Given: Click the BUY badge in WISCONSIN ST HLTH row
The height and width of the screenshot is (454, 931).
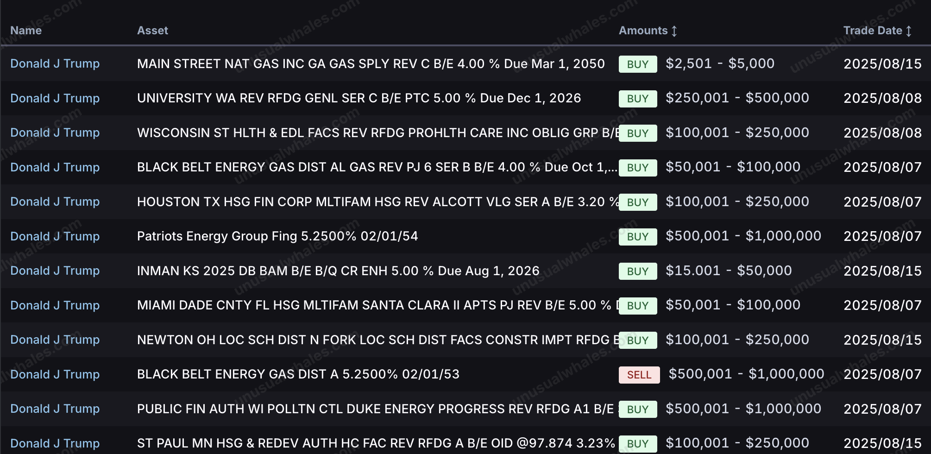Looking at the screenshot, I should (638, 133).
